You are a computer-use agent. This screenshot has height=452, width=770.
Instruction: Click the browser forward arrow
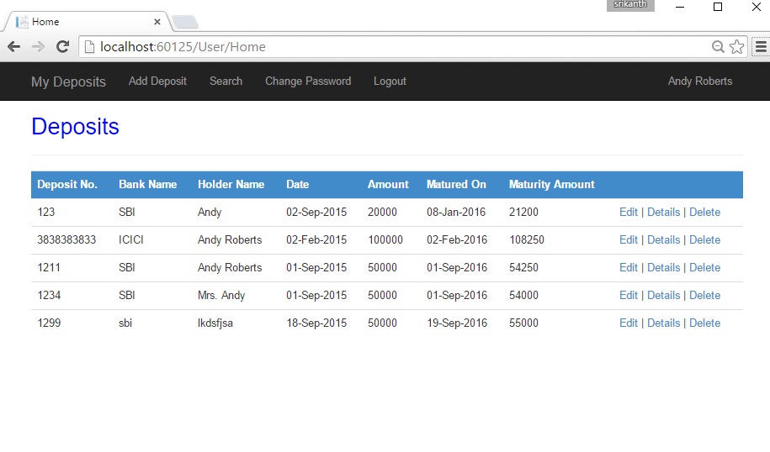[x=38, y=46]
